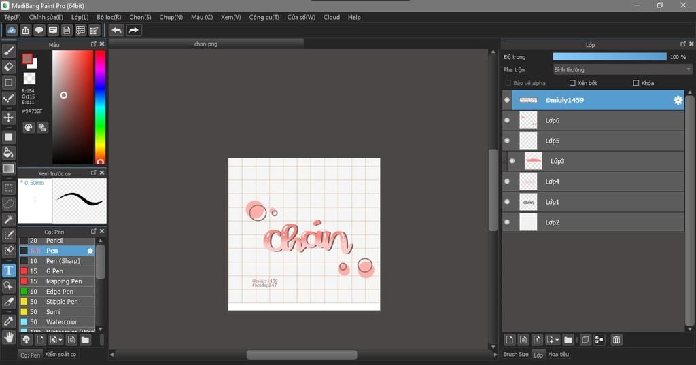
Task: Click the Độ trong opacity slider
Action: [x=610, y=57]
